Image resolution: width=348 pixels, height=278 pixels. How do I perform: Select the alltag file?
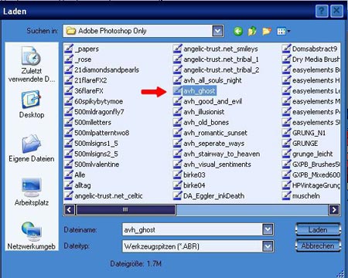tap(77, 185)
